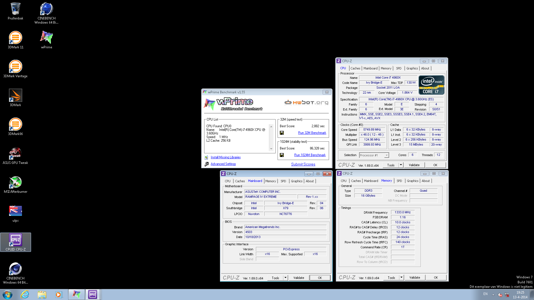This screenshot has height=300, width=534.
Task: Click the Core Speed value 5749.89 MHz
Action: click(x=372, y=130)
